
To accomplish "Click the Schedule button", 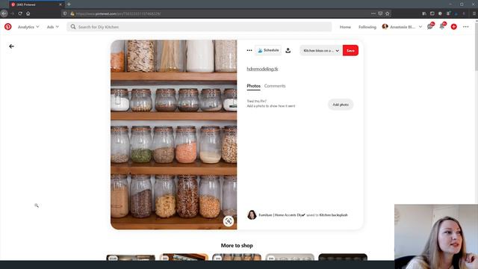I will point(268,50).
